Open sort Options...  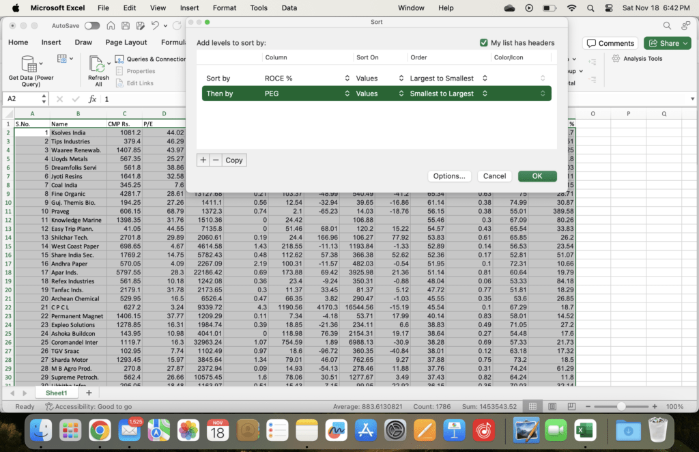(x=449, y=176)
